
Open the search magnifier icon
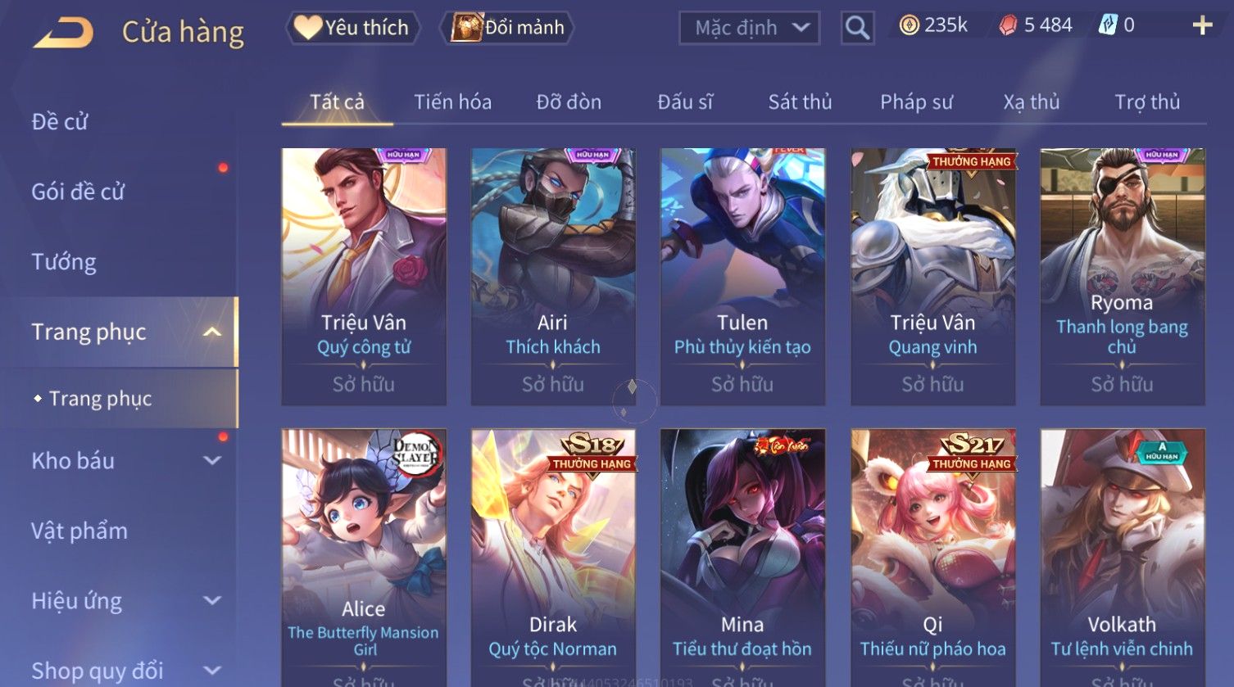click(x=857, y=28)
